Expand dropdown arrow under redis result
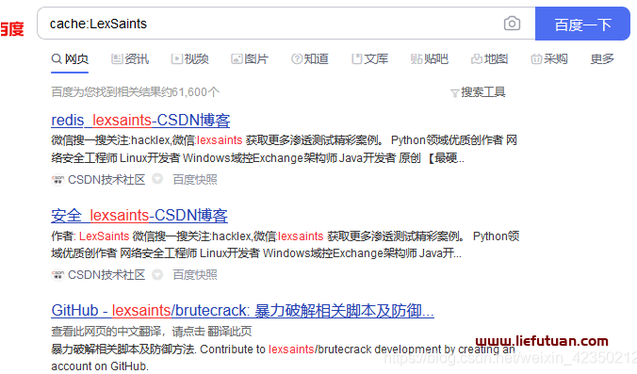Screen dimensions: 637x374 pos(157,179)
